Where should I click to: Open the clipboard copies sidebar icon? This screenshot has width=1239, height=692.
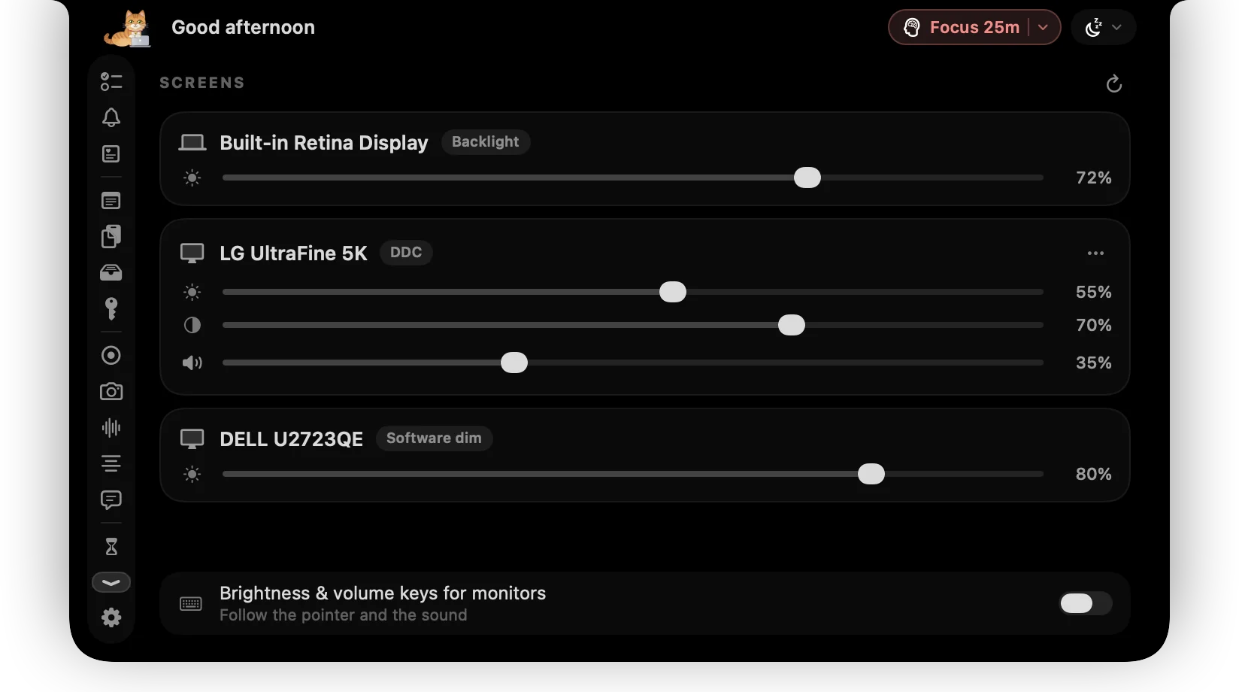tap(111, 236)
